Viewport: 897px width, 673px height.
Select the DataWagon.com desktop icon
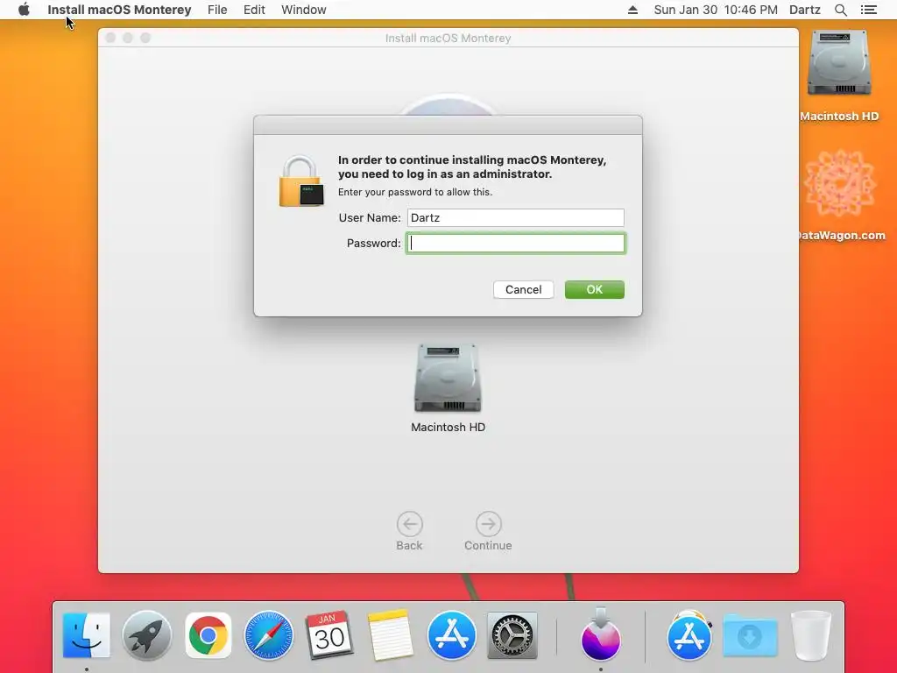[839, 195]
